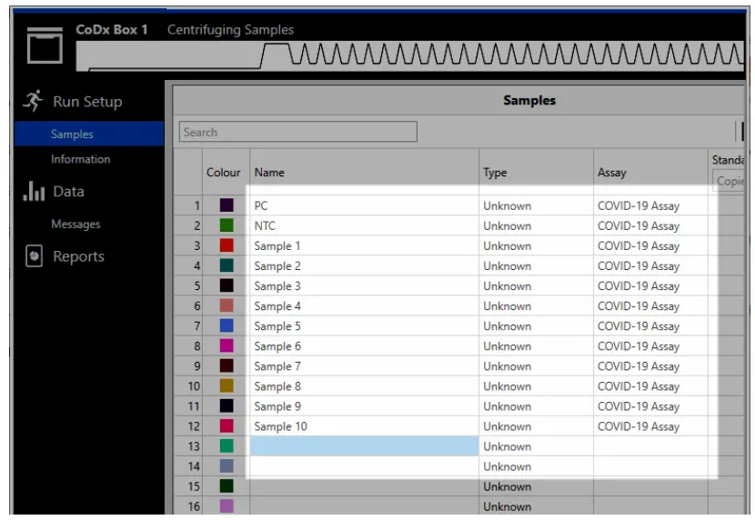Click the highlighted row 13 name cell
755x520 pixels.
click(364, 446)
